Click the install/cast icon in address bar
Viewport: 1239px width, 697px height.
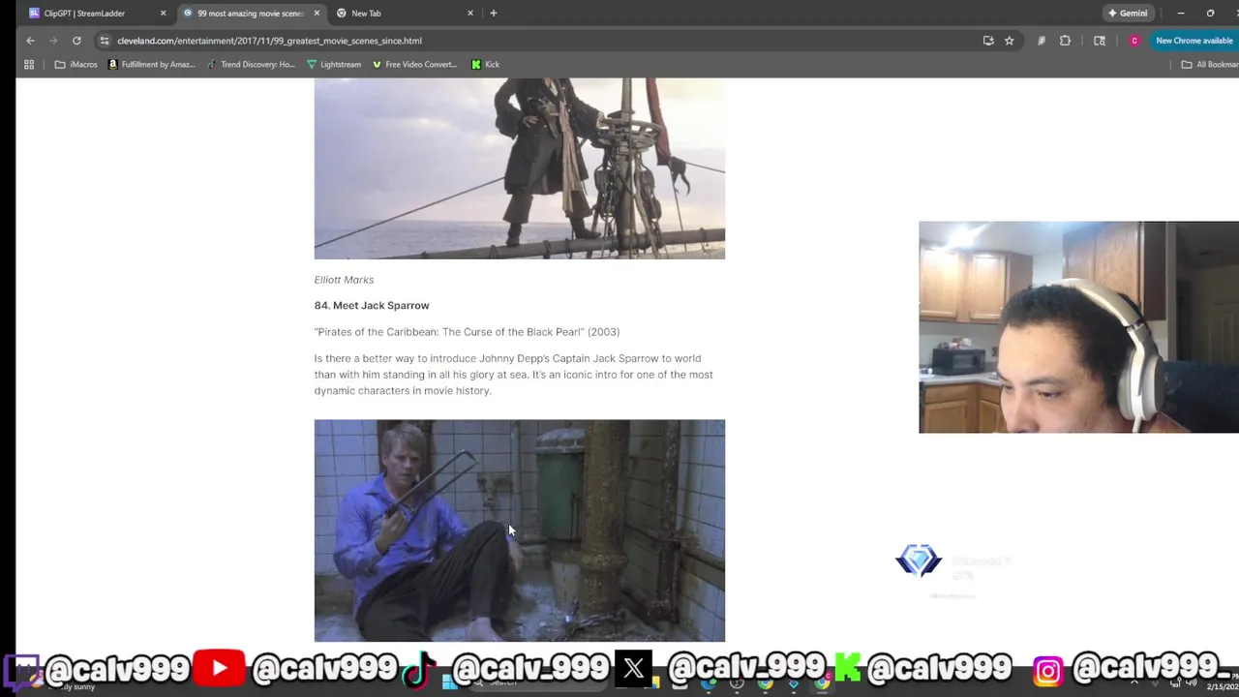(x=988, y=41)
